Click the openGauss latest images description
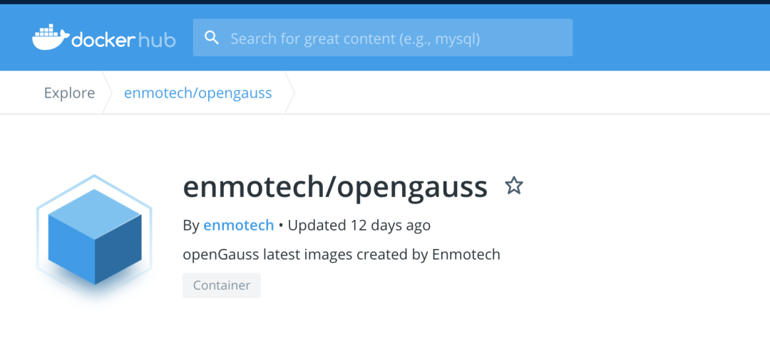This screenshot has height=348, width=770. (x=342, y=254)
